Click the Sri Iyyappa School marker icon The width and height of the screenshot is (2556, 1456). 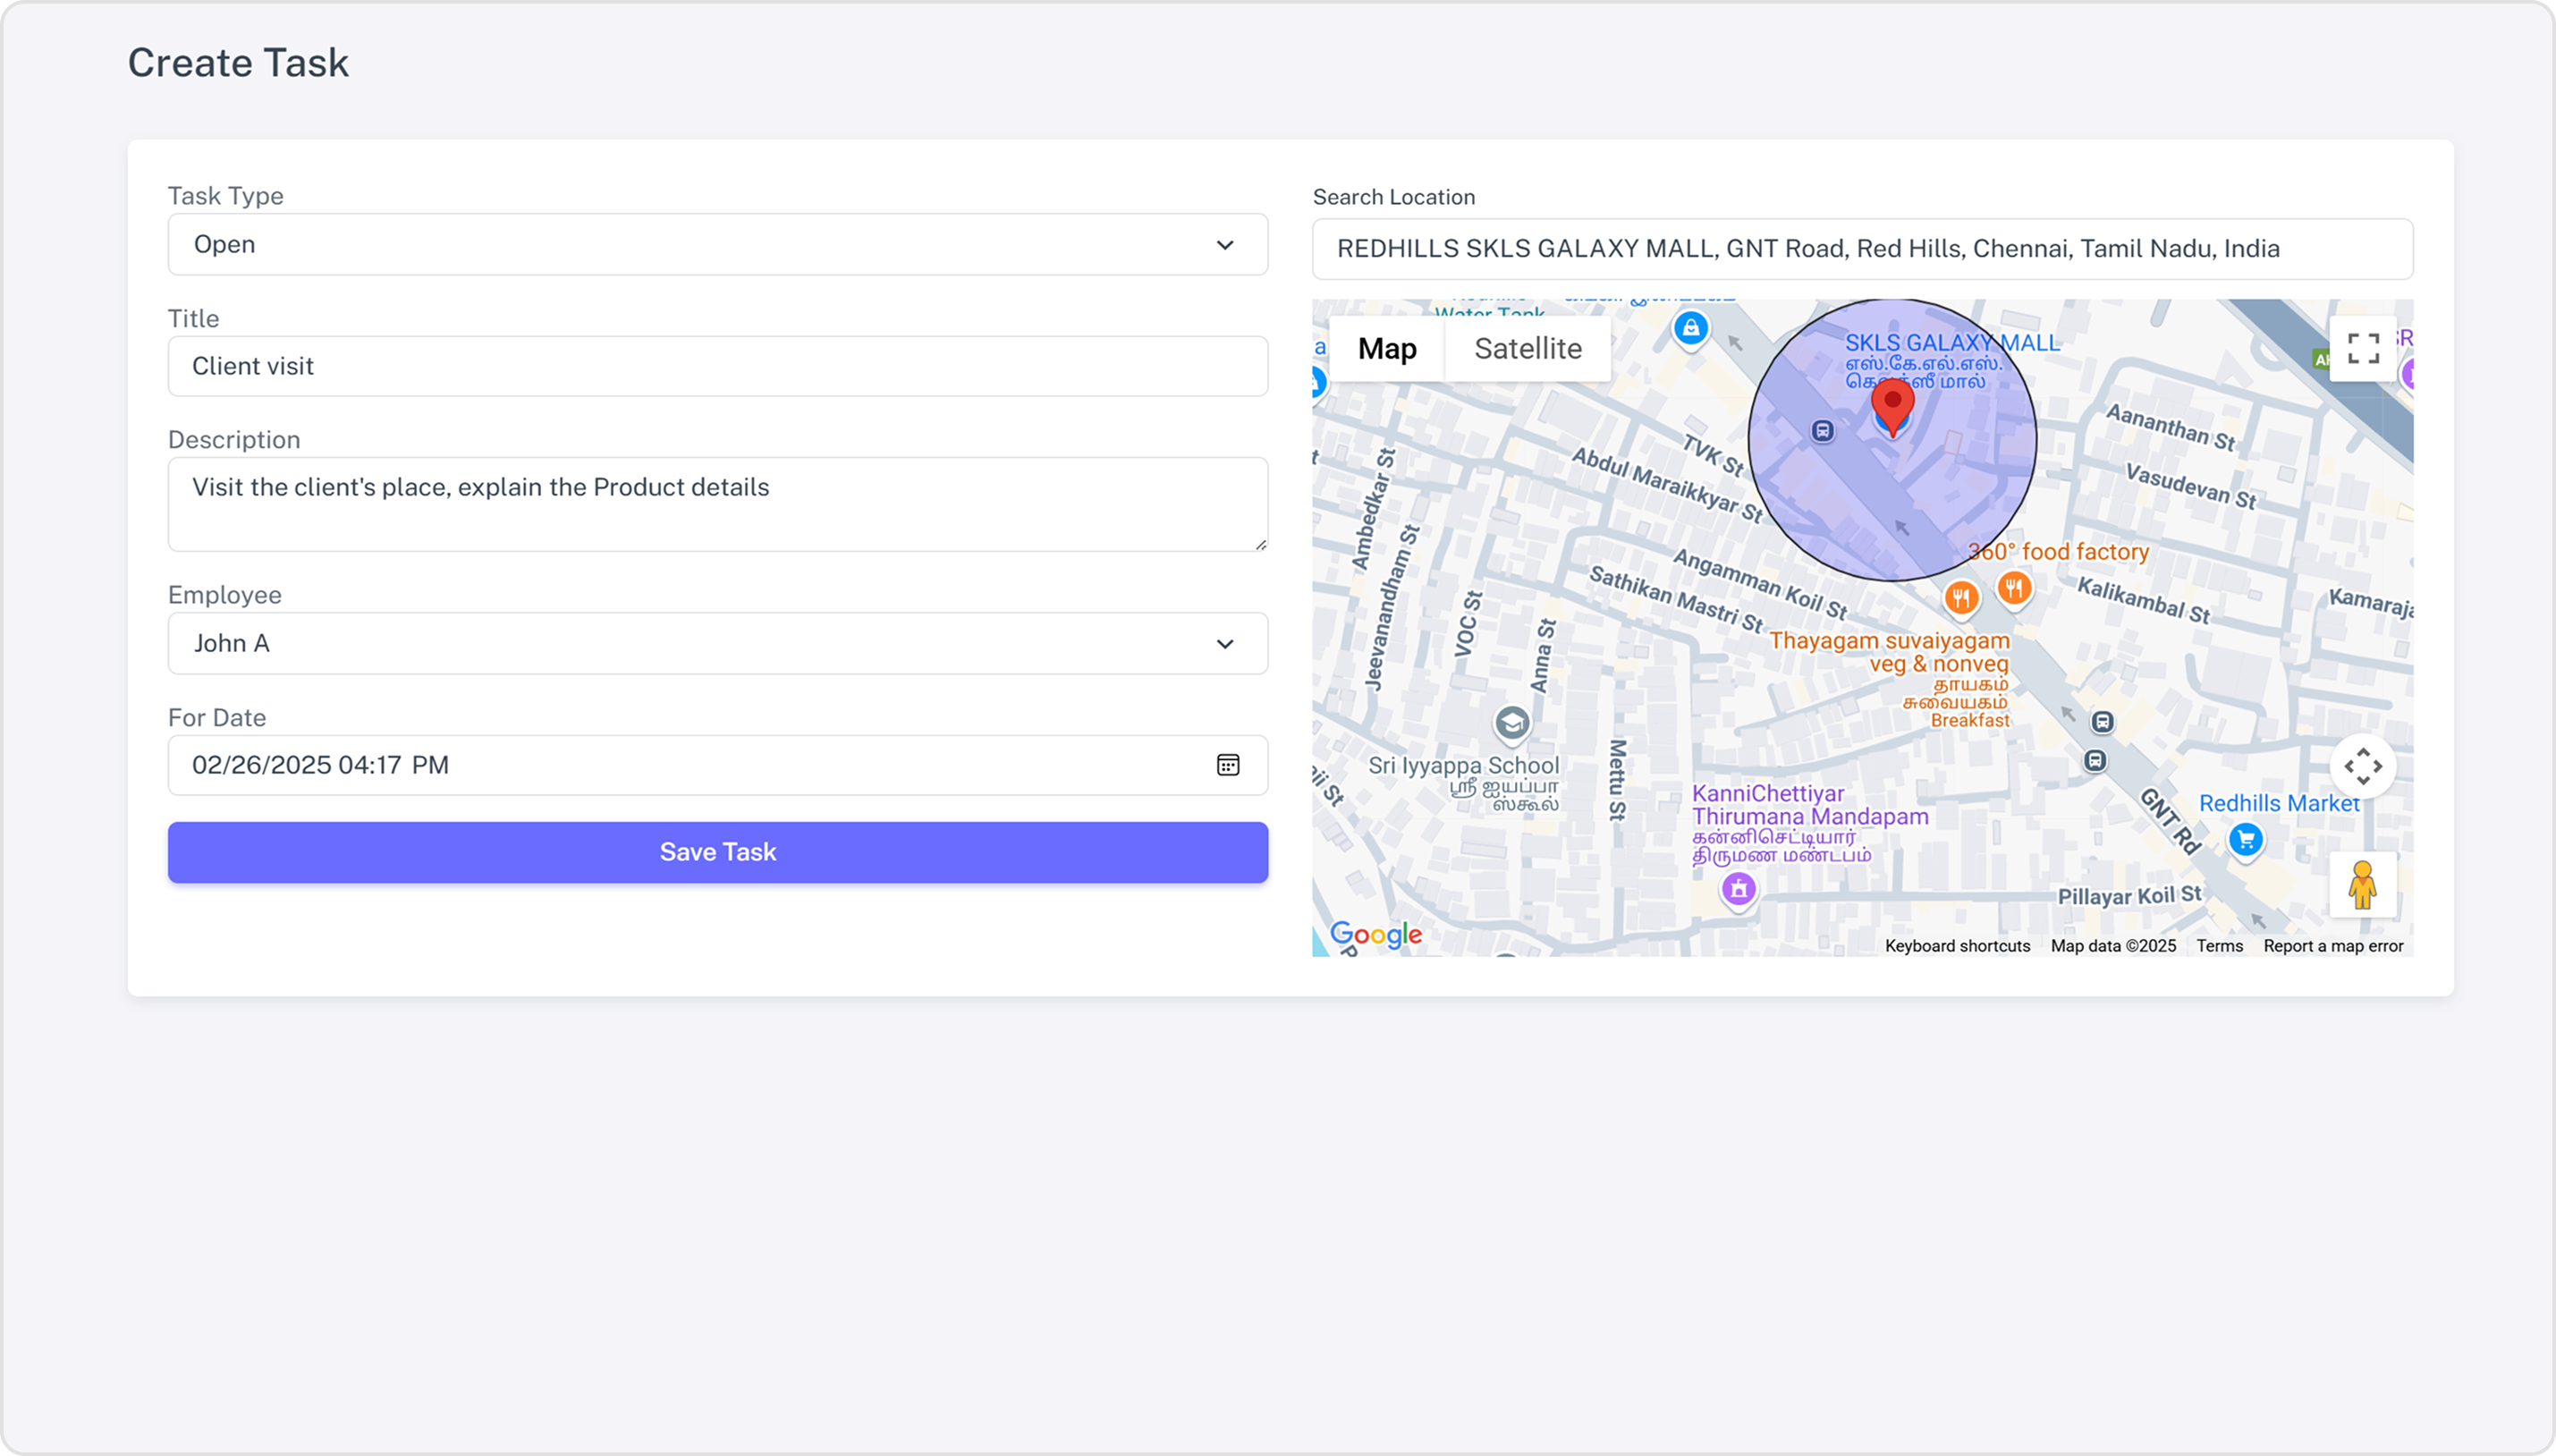1512,723
